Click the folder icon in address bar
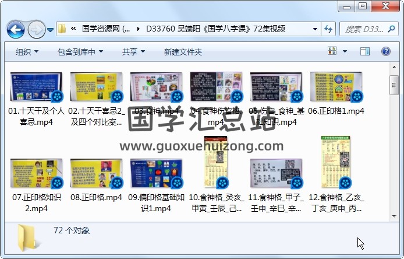 pos(62,29)
